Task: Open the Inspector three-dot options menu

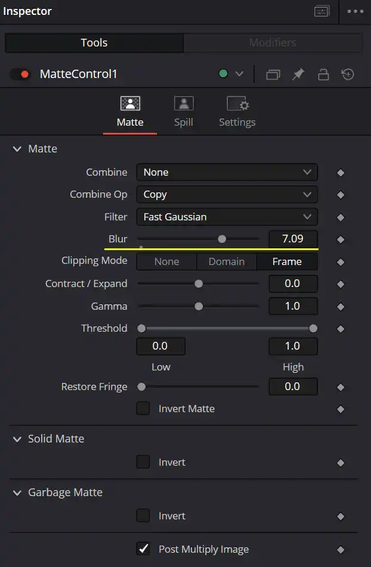Action: (355, 11)
